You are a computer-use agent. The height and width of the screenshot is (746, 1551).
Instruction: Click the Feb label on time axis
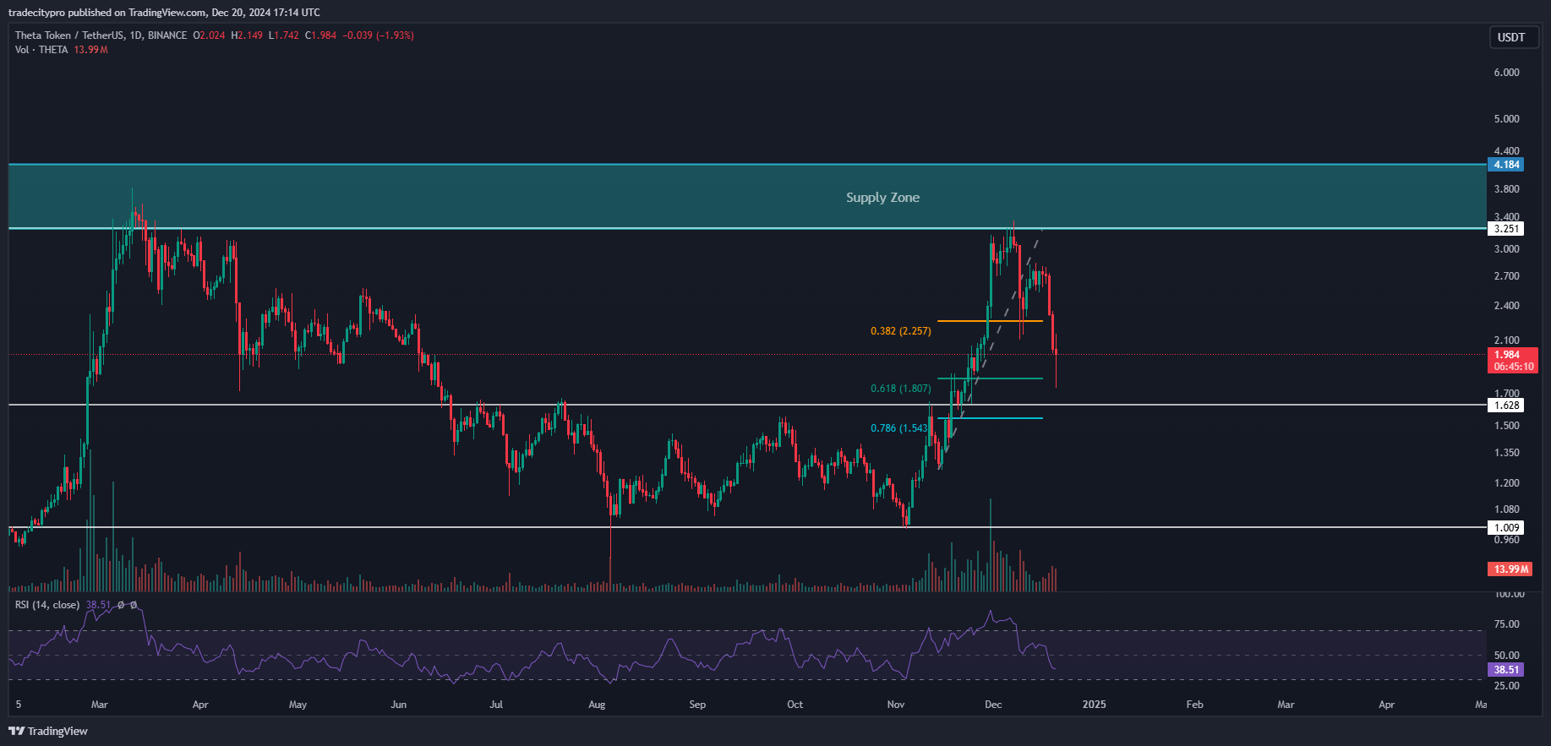[x=1194, y=705]
